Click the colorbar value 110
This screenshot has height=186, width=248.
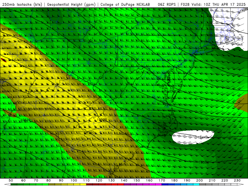(x=86, y=180)
